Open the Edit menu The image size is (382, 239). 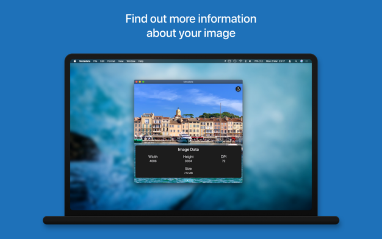[103, 61]
